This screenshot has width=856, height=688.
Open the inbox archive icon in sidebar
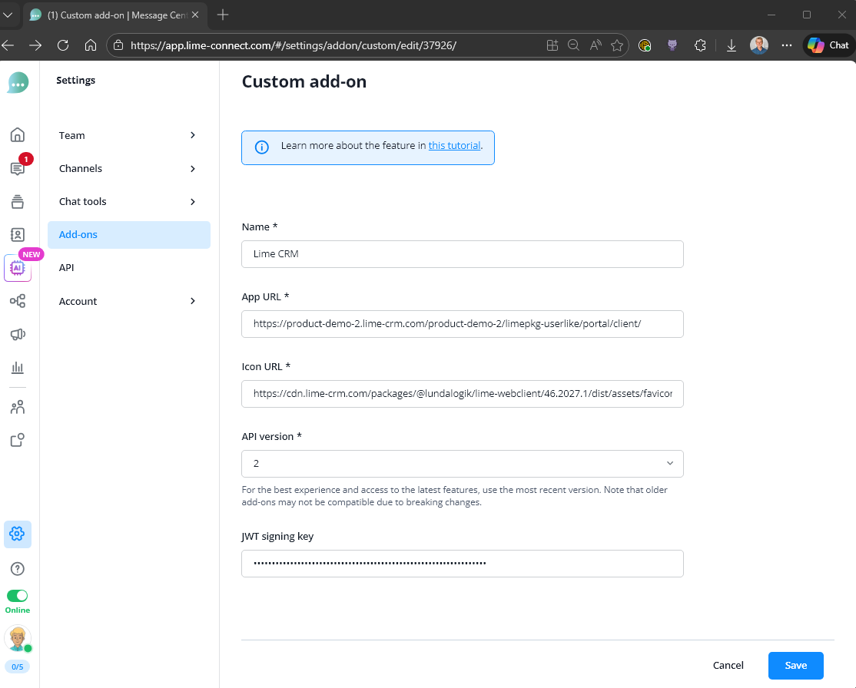pyautogui.click(x=17, y=201)
